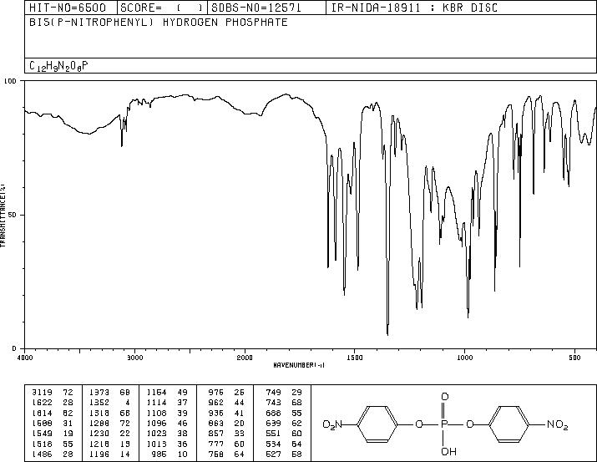597x462 pixels.
Task: Click peak table entry 1352
Action: point(99,403)
